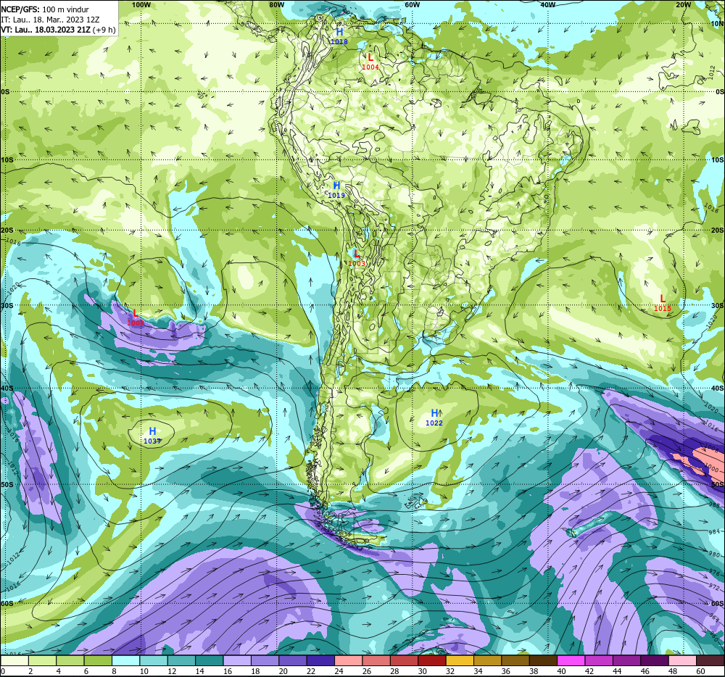Click the 80W longitude label
This screenshot has height=677, width=725.
[276, 4]
